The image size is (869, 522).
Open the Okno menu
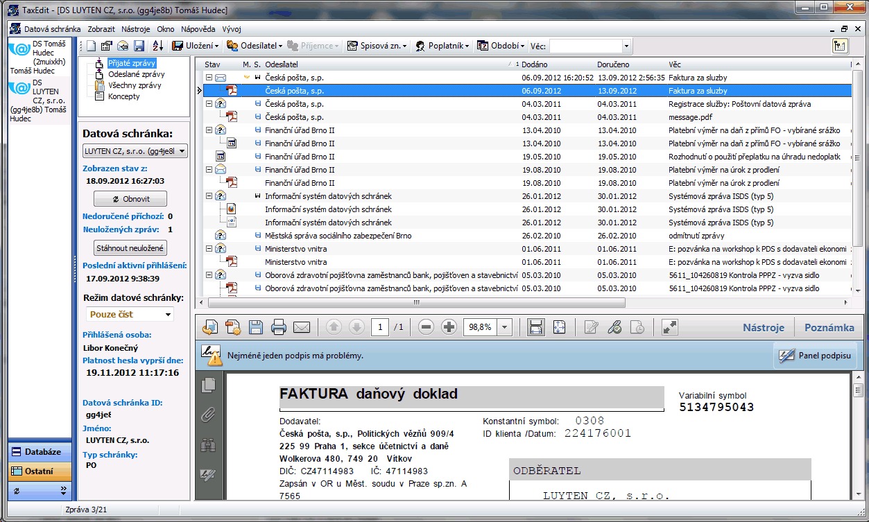pyautogui.click(x=166, y=29)
